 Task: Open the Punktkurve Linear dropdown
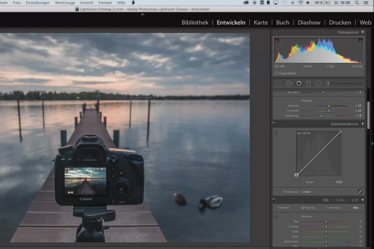[x=308, y=192]
